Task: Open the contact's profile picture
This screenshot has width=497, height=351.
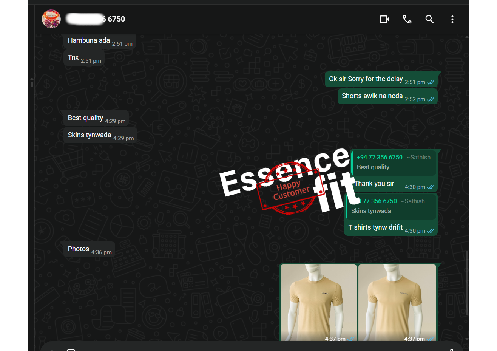Action: pos(51,19)
